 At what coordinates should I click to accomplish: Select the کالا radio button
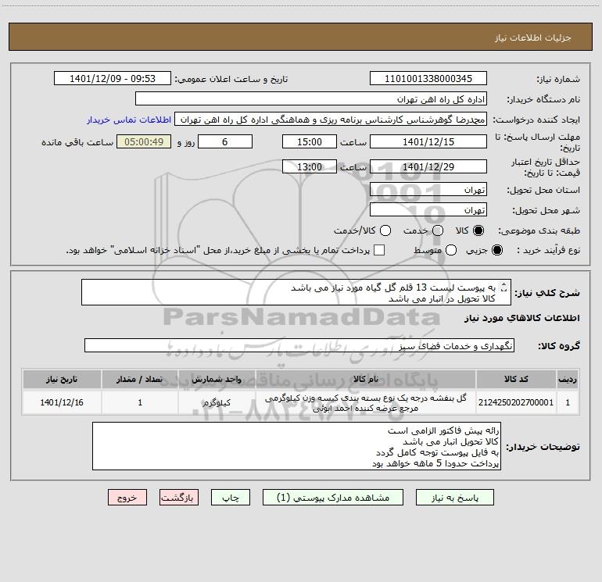coord(478,230)
